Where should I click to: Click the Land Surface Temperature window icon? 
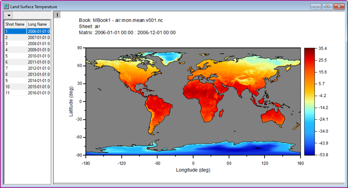point(6,6)
